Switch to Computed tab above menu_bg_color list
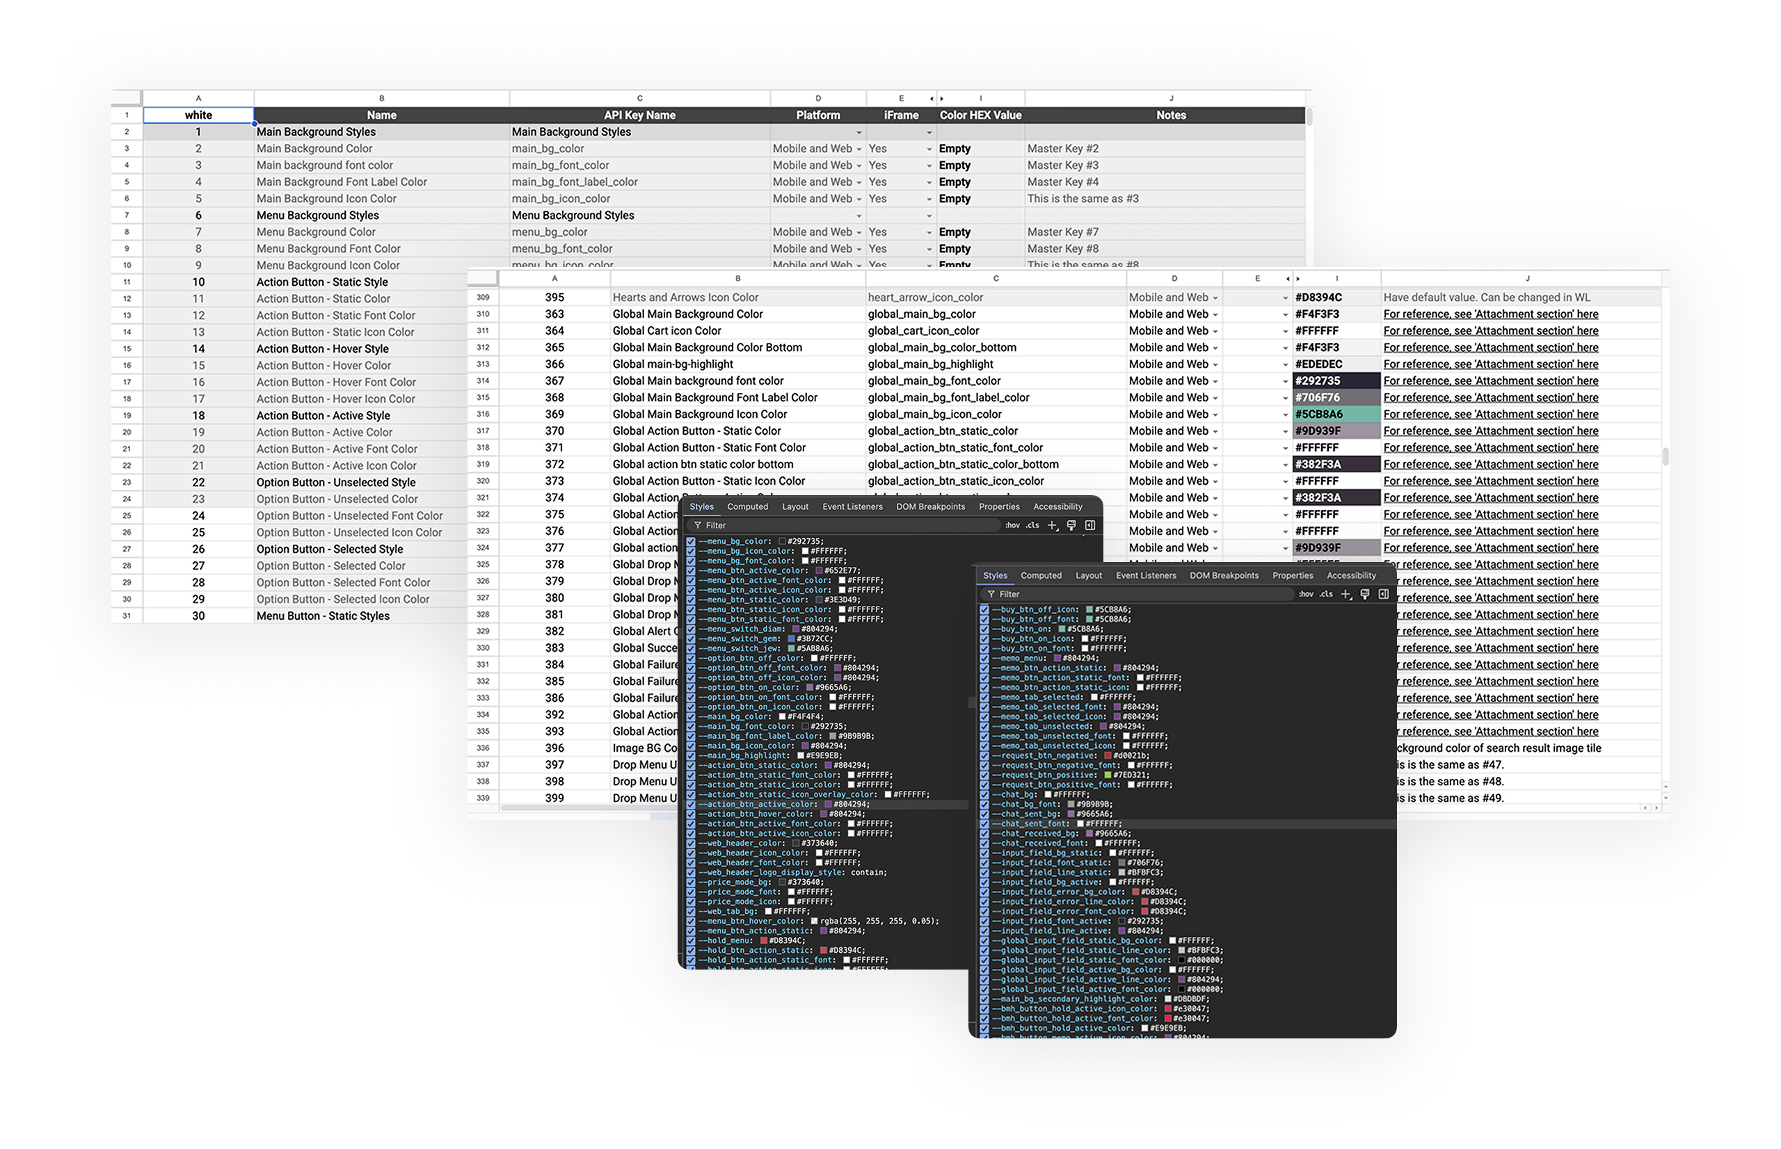1781x1149 pixels. coord(747,506)
